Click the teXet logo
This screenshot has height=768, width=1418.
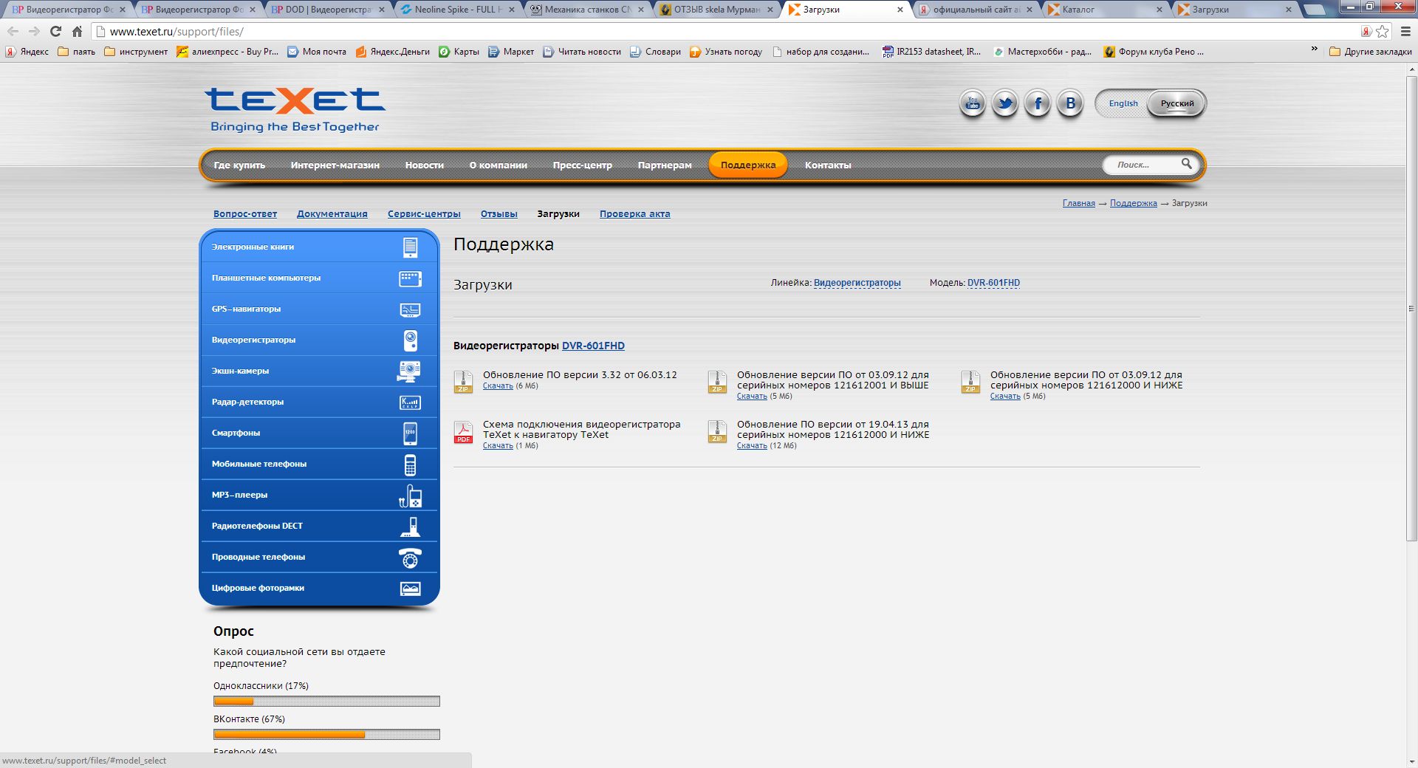coord(295,109)
